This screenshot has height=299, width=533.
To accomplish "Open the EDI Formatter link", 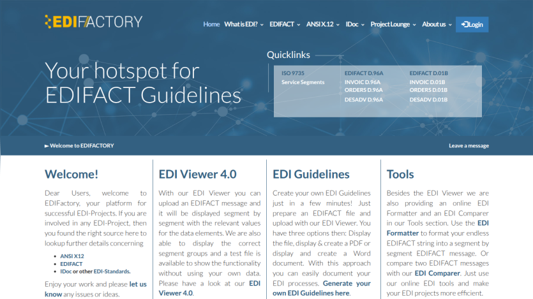I will tap(437, 228).
